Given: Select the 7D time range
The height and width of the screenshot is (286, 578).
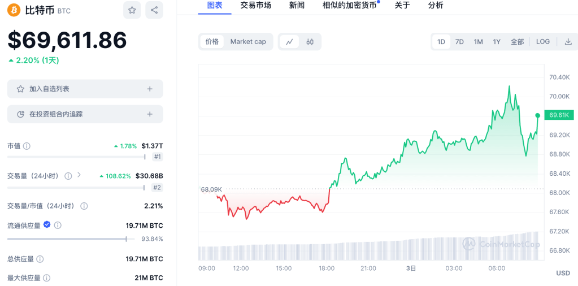Looking at the screenshot, I should (x=459, y=42).
